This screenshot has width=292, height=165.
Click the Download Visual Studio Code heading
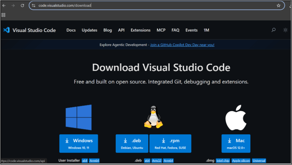[x=161, y=67]
